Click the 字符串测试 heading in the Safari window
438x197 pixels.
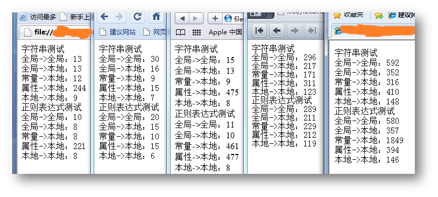[196, 49]
